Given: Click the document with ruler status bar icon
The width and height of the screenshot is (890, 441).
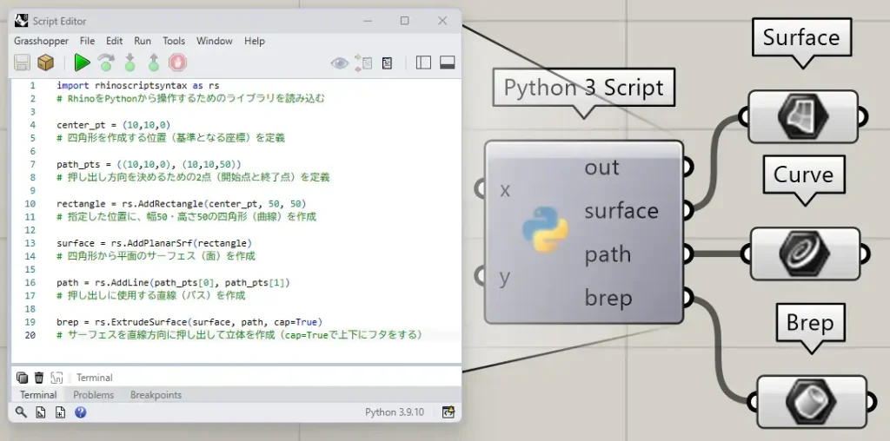Looking at the screenshot, I should (x=41, y=412).
